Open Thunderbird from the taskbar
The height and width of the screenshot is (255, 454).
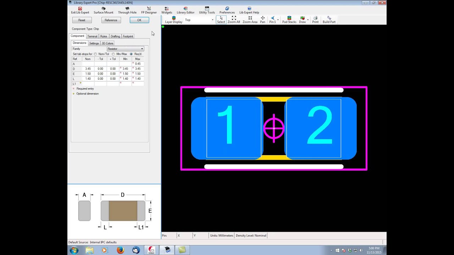tap(136, 250)
